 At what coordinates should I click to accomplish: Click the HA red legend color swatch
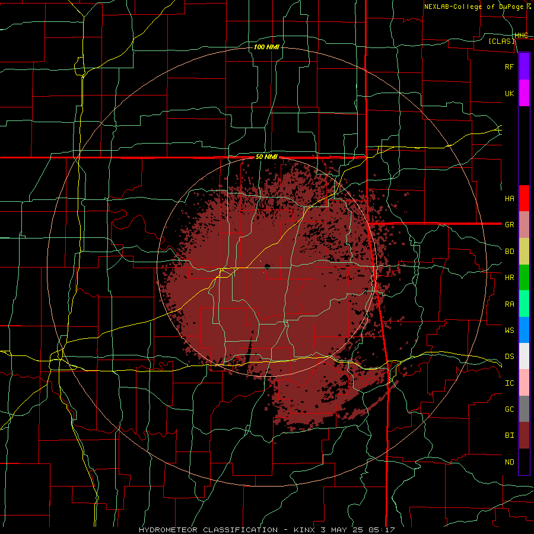tap(524, 198)
